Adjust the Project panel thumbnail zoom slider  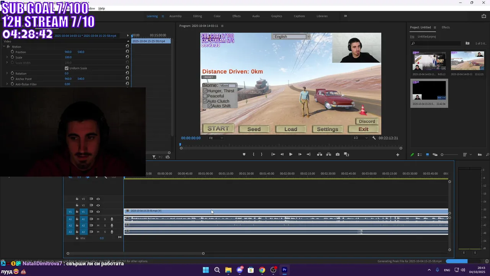[450, 155]
